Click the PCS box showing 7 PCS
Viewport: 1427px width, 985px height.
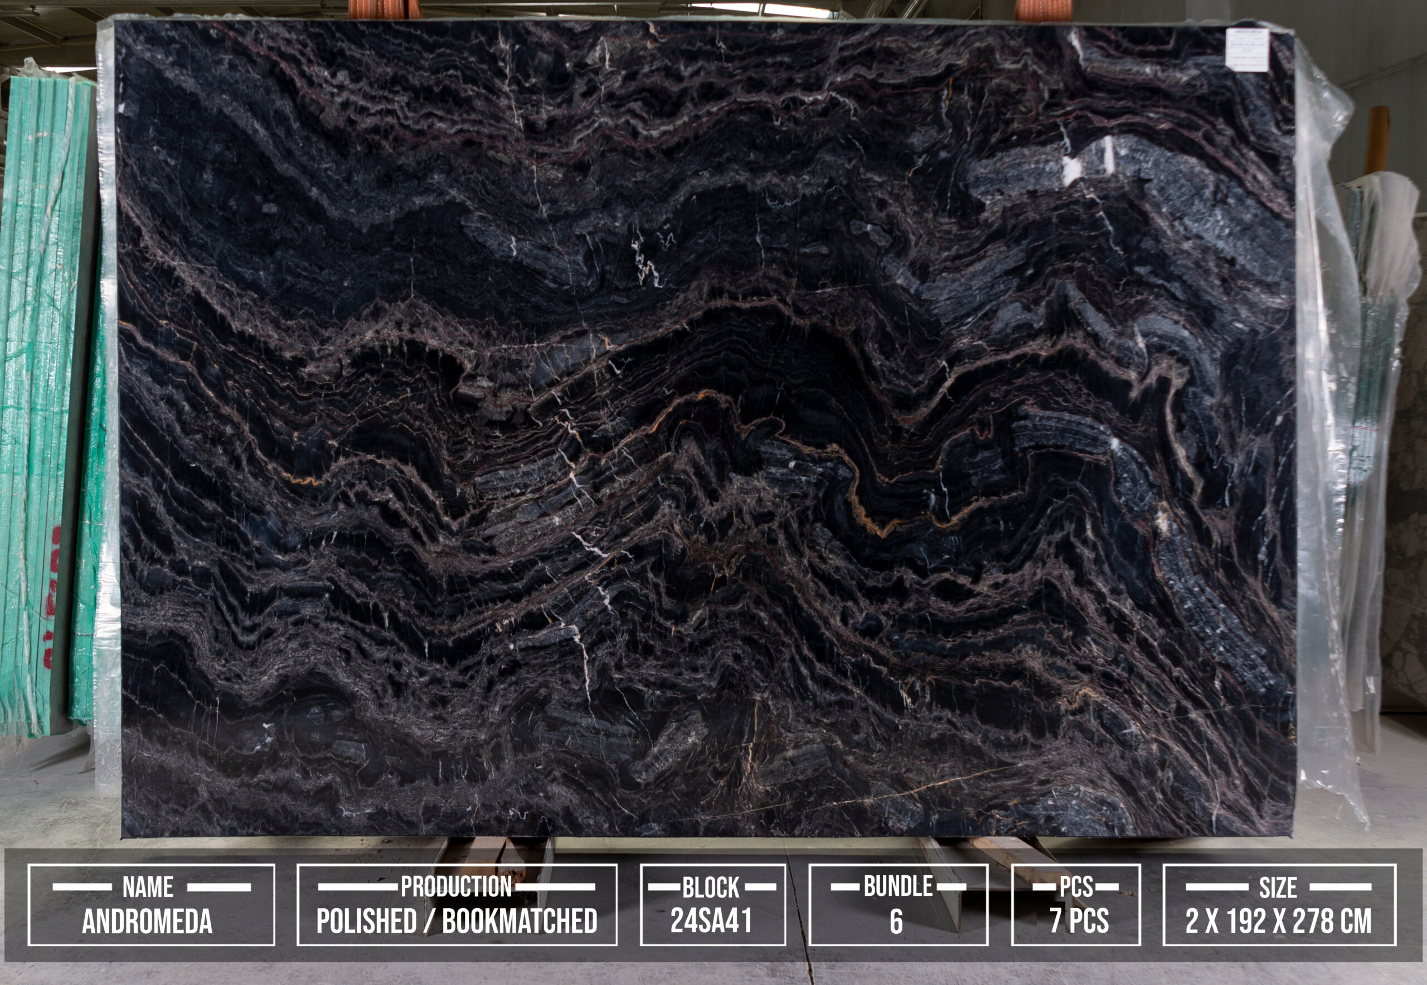(x=1075, y=904)
